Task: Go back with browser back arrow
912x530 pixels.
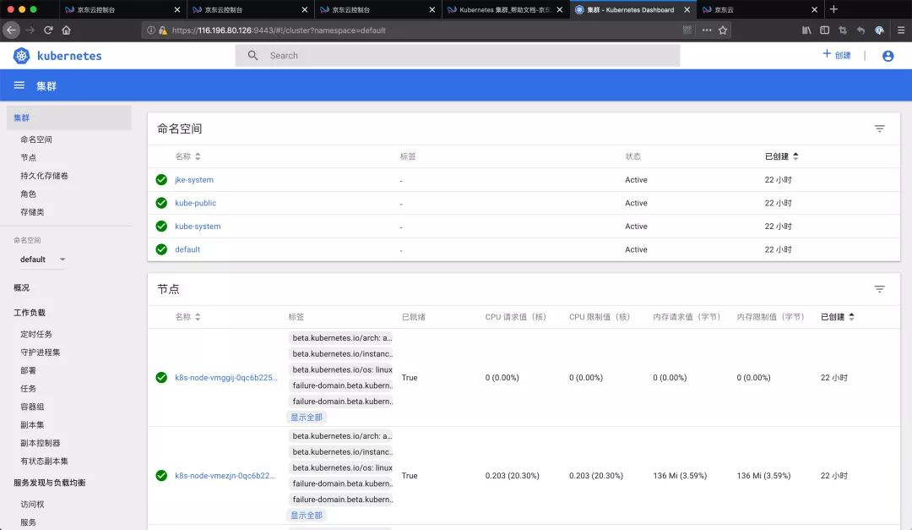Action: click(12, 30)
